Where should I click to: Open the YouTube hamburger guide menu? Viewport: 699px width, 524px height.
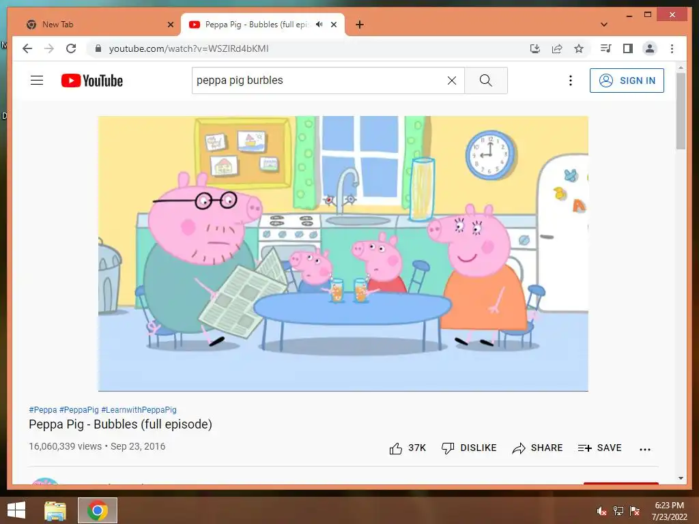(x=37, y=81)
